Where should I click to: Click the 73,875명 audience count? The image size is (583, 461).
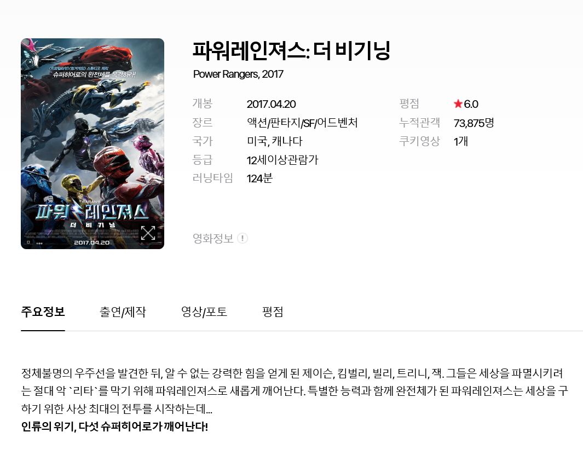[x=474, y=123]
